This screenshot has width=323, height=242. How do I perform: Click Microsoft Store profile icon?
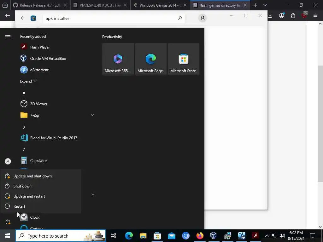click(203, 18)
